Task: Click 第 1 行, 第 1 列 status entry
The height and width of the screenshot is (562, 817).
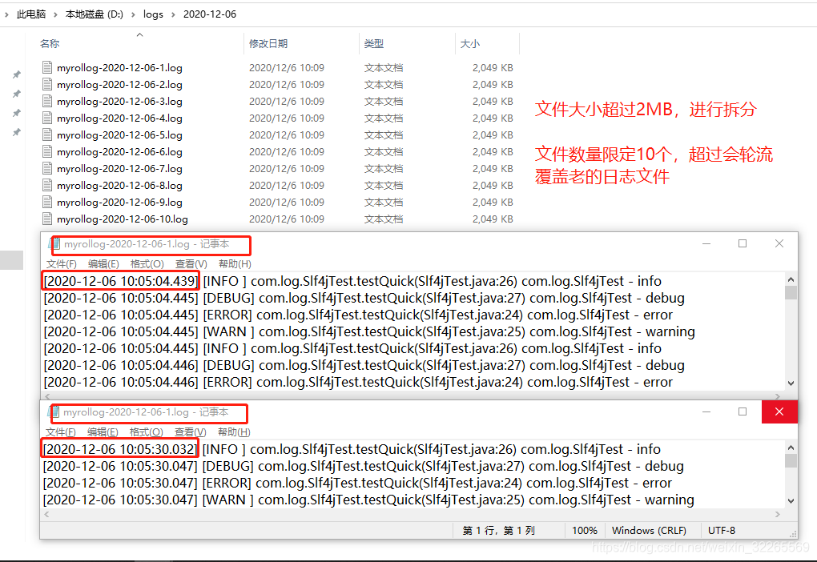Action: point(498,530)
